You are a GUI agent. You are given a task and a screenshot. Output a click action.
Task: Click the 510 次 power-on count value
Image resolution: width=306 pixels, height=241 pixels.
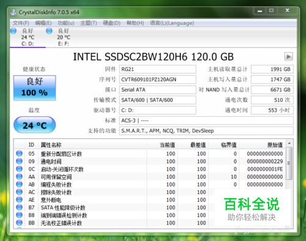pos(272,100)
